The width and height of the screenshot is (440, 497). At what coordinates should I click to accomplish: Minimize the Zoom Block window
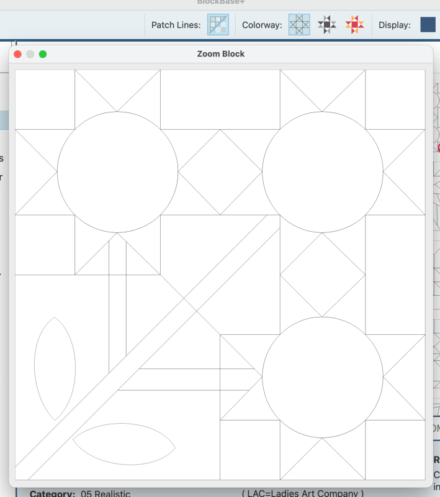(30, 54)
